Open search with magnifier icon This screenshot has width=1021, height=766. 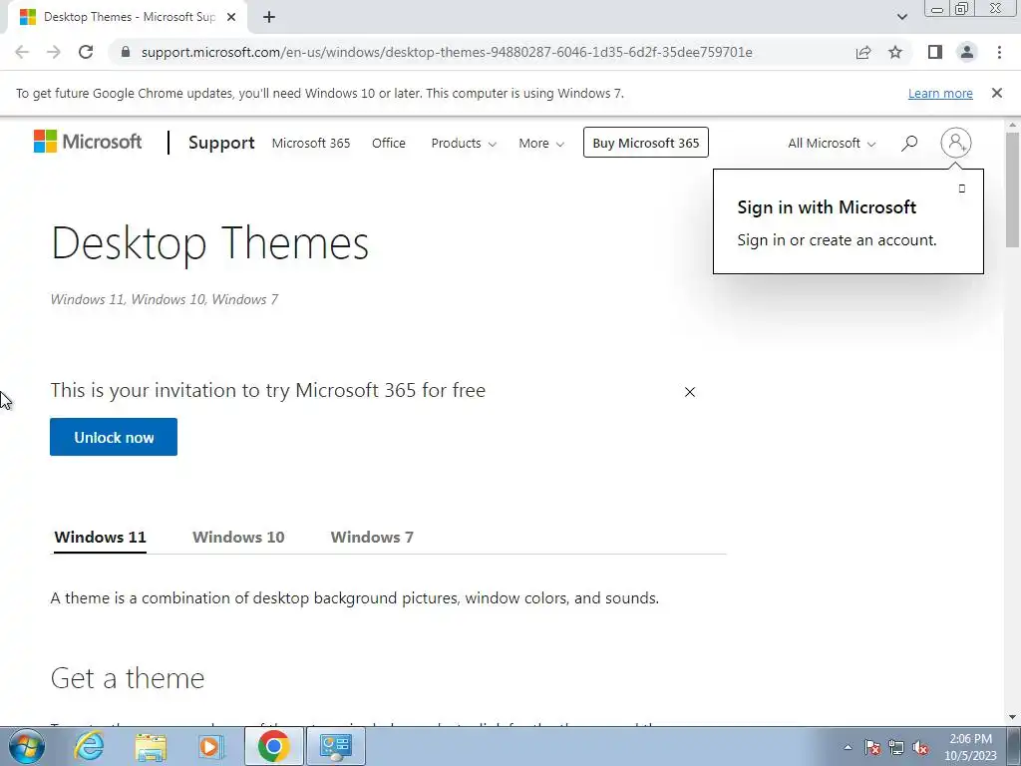(909, 143)
